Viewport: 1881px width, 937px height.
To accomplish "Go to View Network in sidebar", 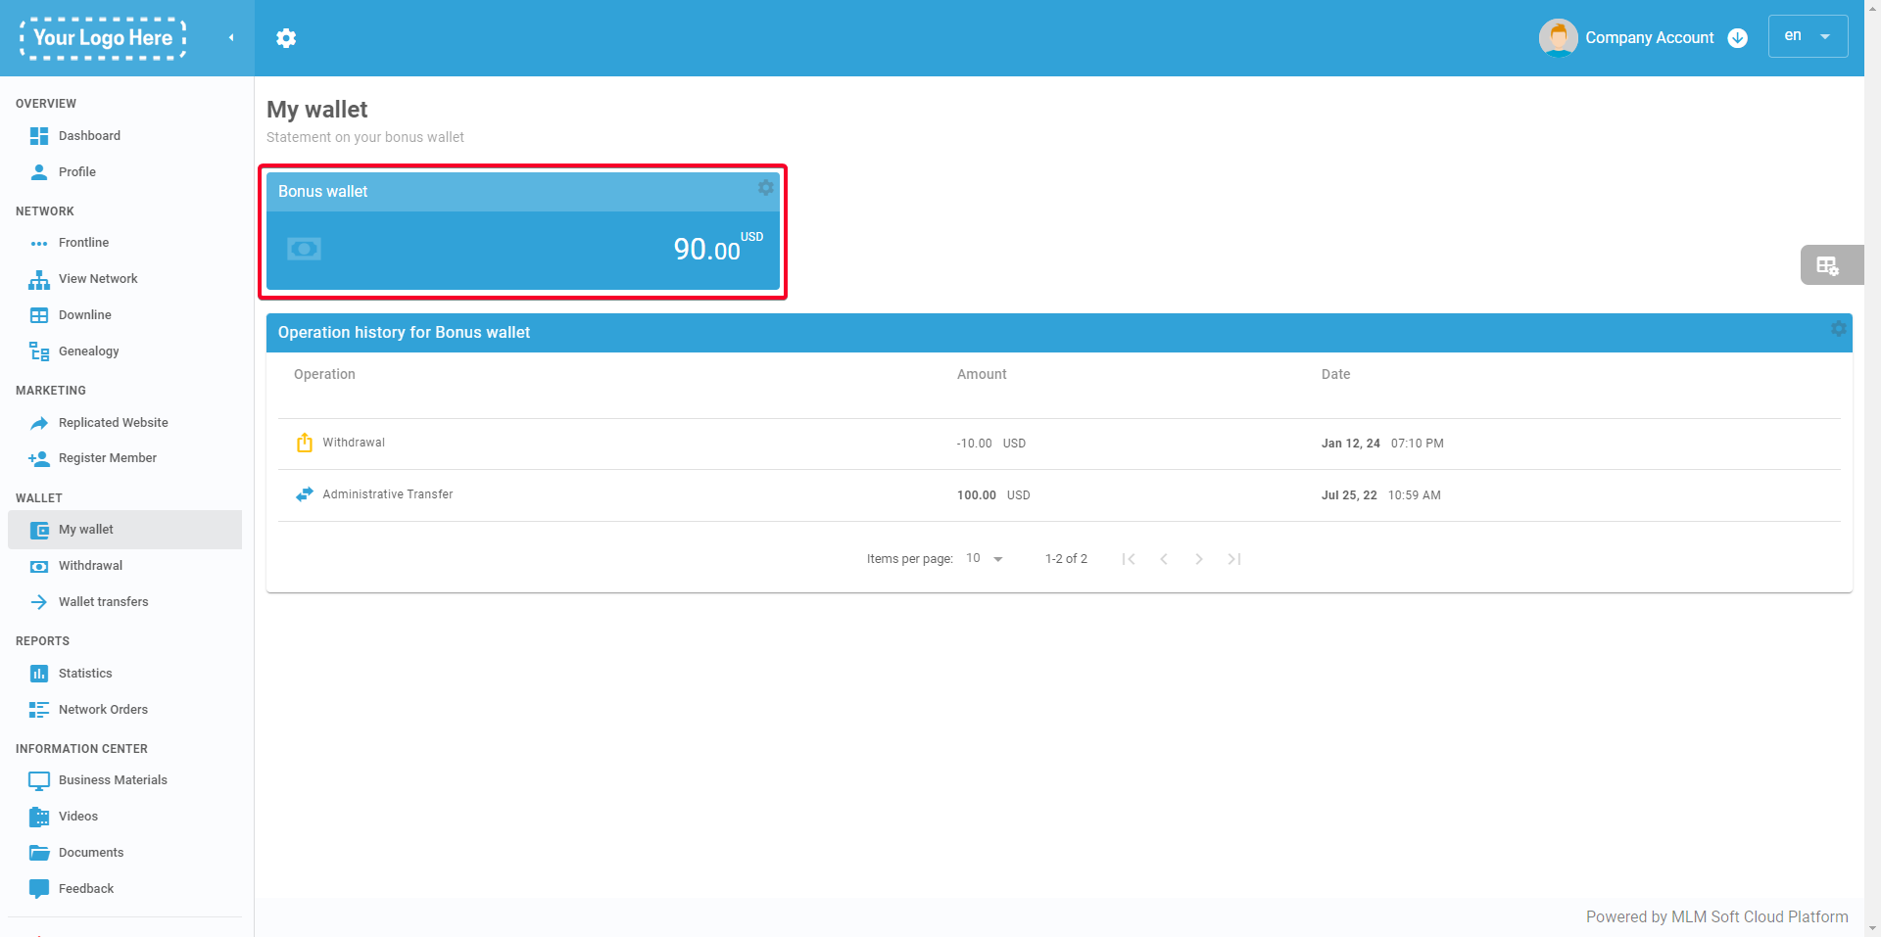I will pyautogui.click(x=98, y=279).
